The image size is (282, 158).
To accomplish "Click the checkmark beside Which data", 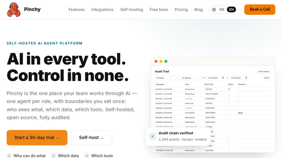I will (x=53, y=156).
